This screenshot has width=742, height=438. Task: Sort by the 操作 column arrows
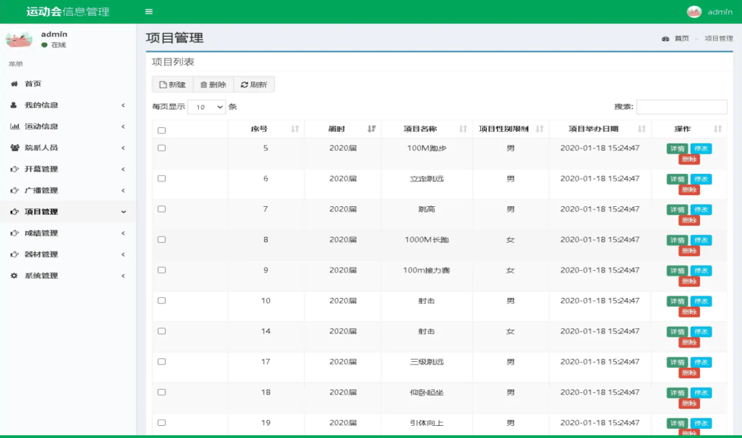click(x=718, y=129)
